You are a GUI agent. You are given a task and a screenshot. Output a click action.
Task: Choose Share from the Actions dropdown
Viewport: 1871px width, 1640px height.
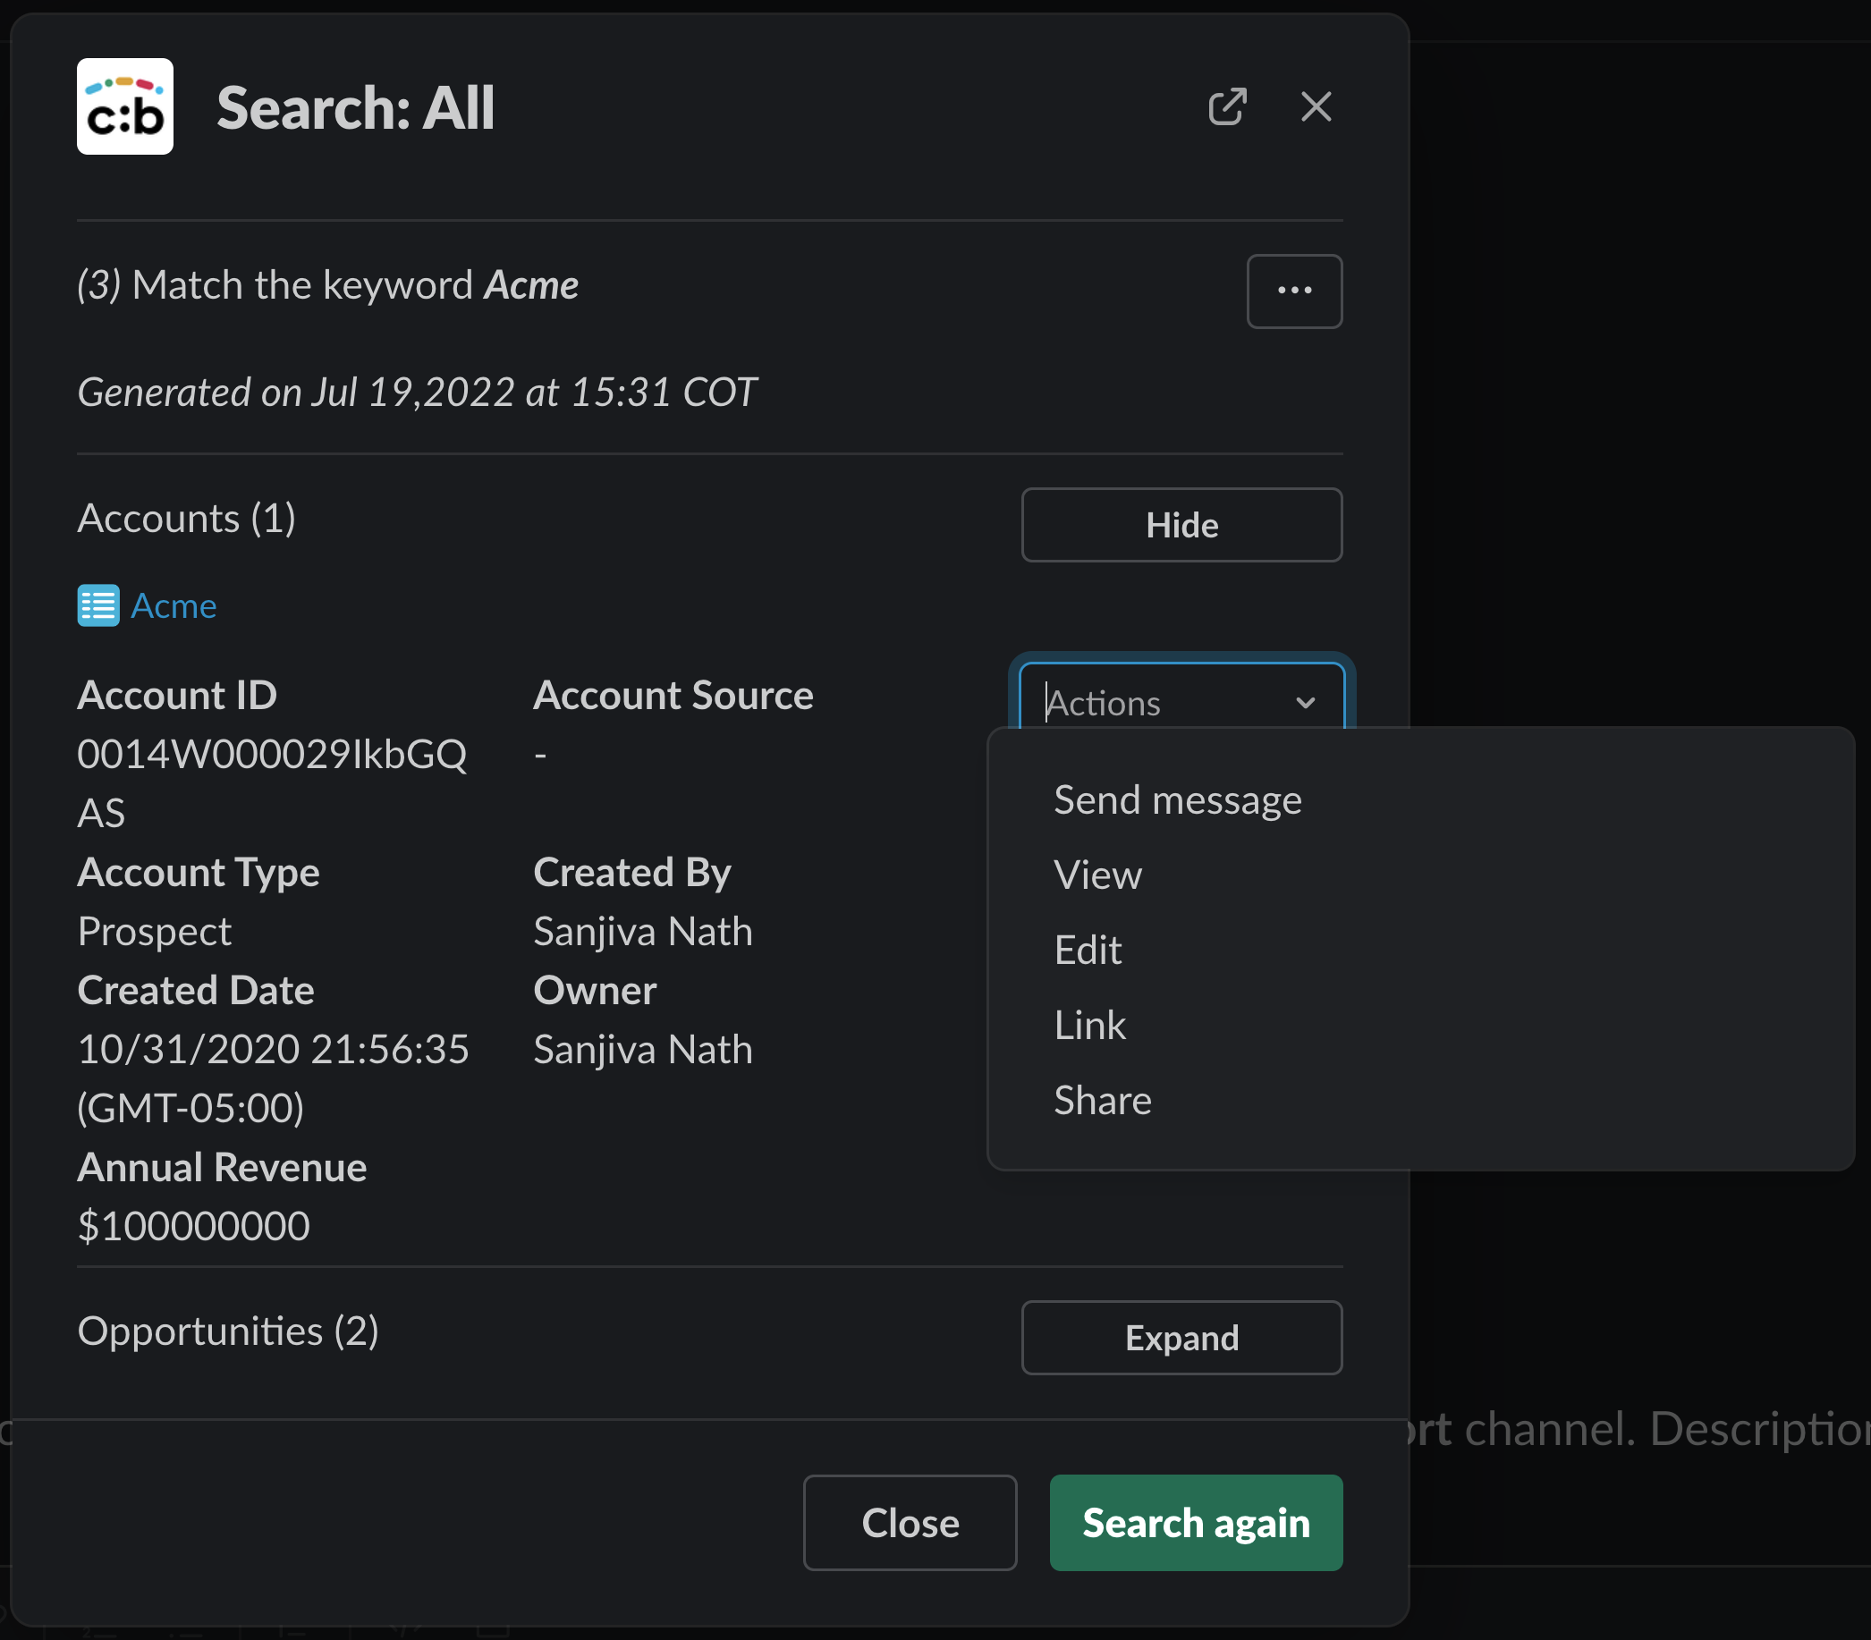[1102, 1099]
